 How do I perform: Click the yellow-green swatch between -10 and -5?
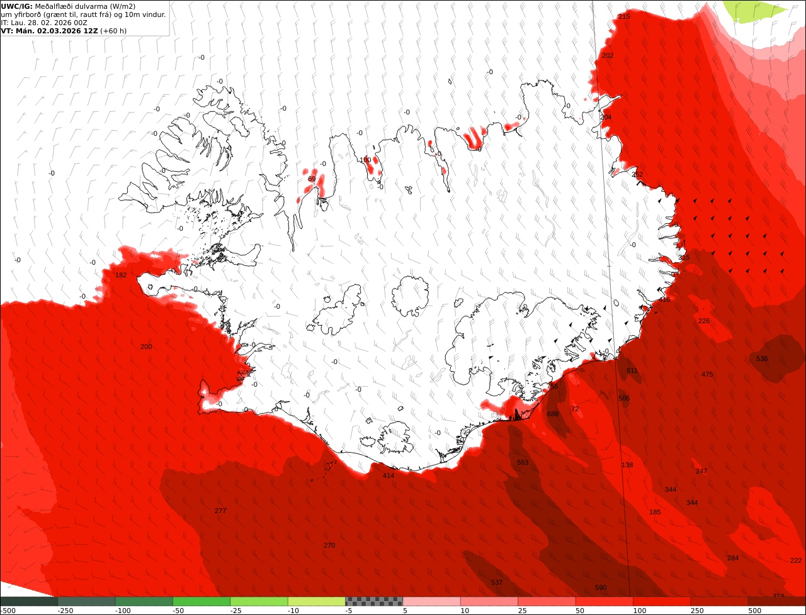coord(316,601)
